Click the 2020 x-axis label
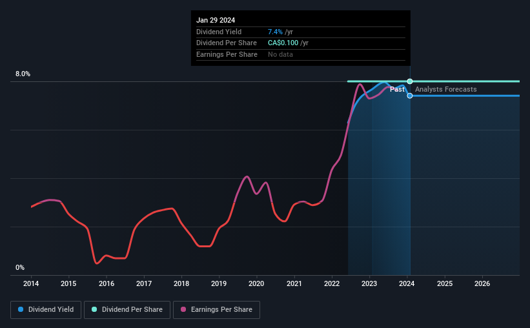This screenshot has height=328, width=530. coord(256,283)
